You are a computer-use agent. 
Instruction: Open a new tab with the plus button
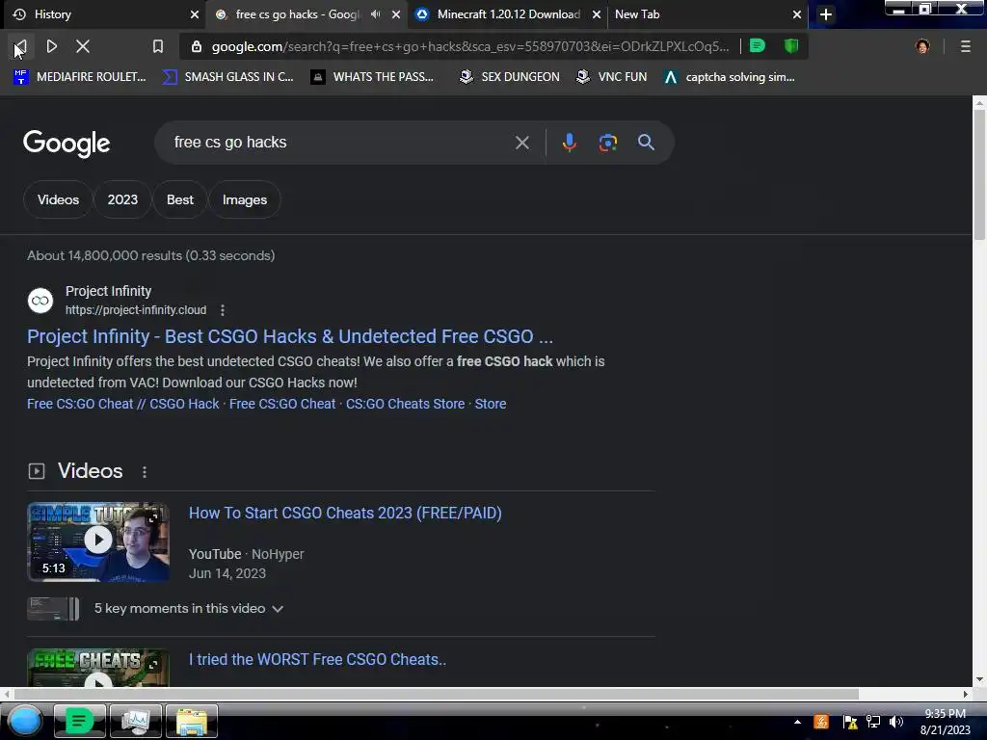[826, 13]
